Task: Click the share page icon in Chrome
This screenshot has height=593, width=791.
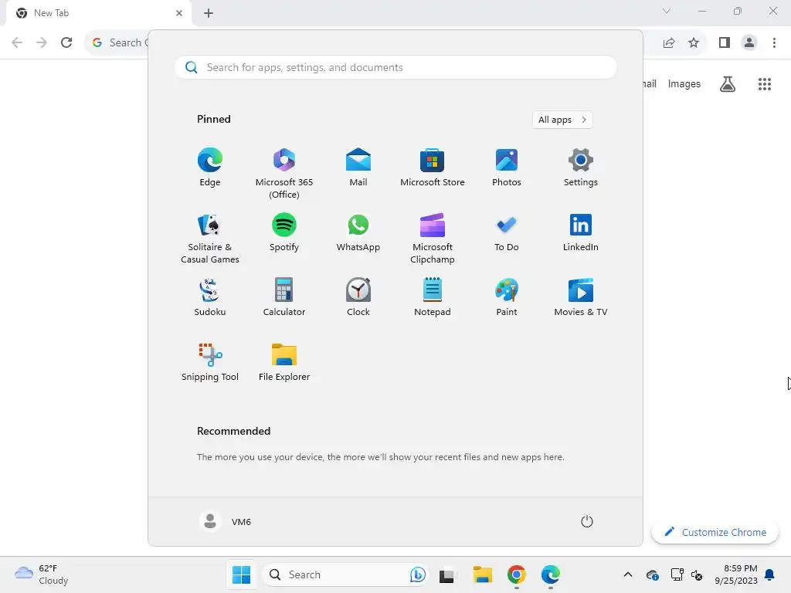Action: click(x=669, y=42)
